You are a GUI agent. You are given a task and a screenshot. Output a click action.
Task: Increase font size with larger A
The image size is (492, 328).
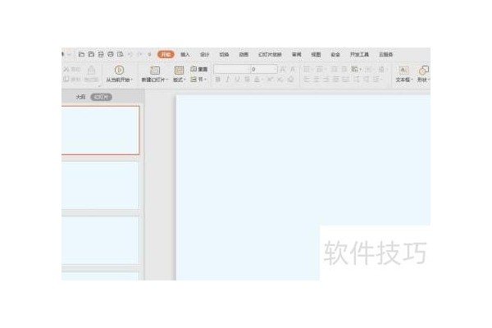pyautogui.click(x=282, y=69)
